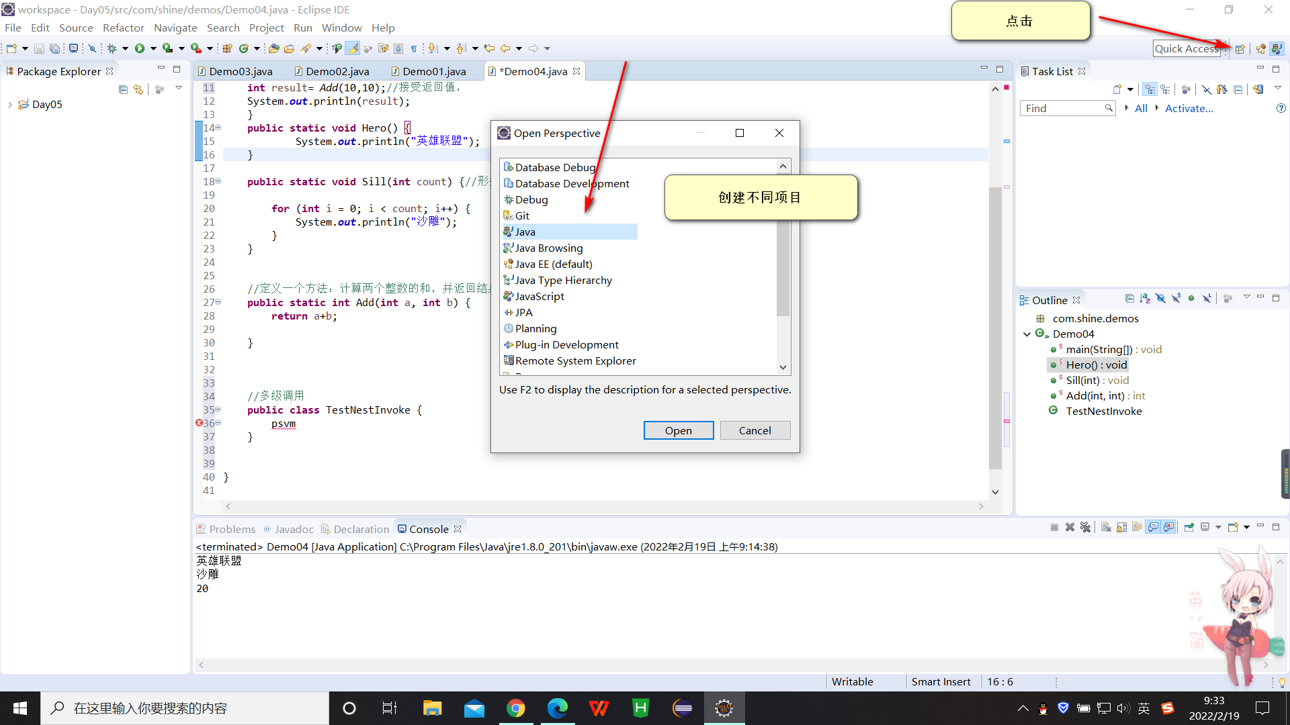
Task: Toggle Hide Non-Public Members green dot in Outline
Action: tap(1191, 298)
